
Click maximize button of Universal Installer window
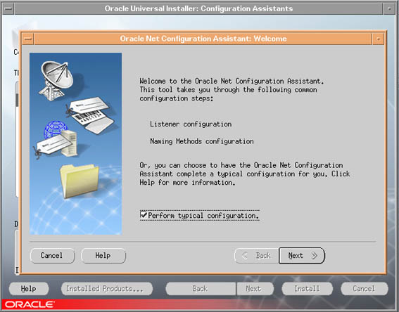pyautogui.click(x=389, y=8)
